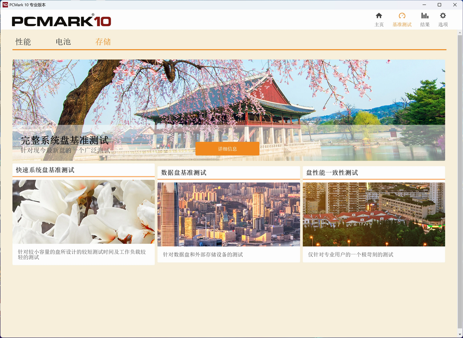Click the 仅针对专业用户的一个极苛刻的测试 description

[351, 255]
